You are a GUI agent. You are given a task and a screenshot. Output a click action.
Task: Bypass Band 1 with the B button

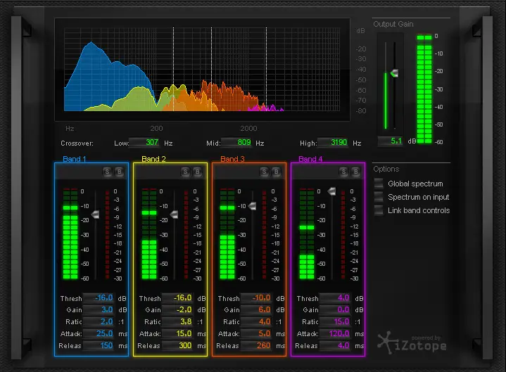[120, 172]
